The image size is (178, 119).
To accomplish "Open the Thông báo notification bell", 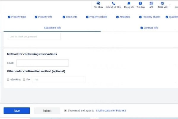I will 129,4.
